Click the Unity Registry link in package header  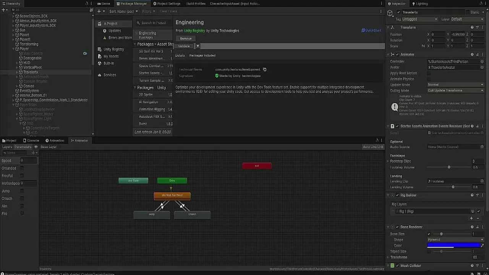click(x=194, y=31)
